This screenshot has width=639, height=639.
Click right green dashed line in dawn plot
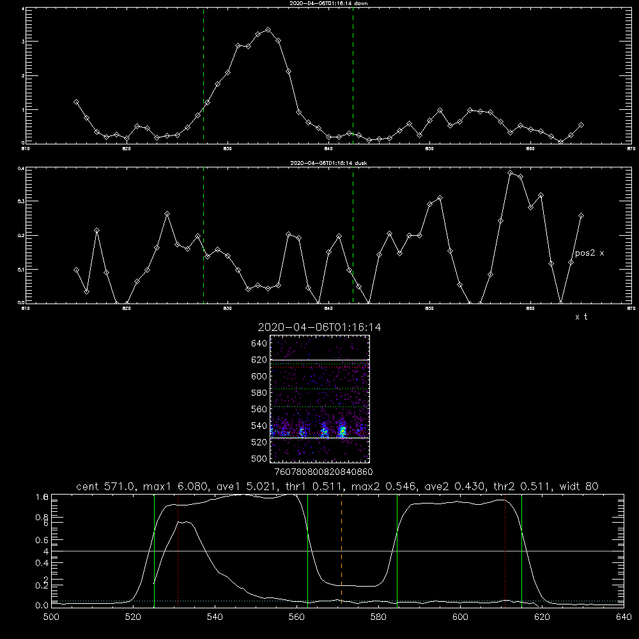[x=353, y=75]
